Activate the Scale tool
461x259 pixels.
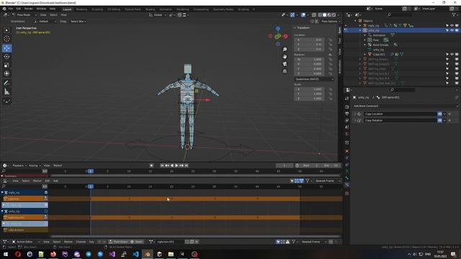pyautogui.click(x=6, y=65)
